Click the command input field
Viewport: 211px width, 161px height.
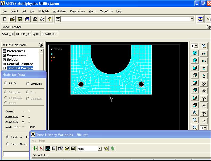126,19
